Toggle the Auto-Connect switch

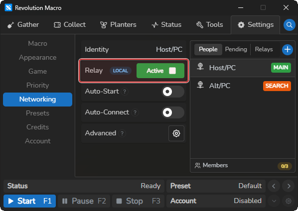click(x=173, y=112)
